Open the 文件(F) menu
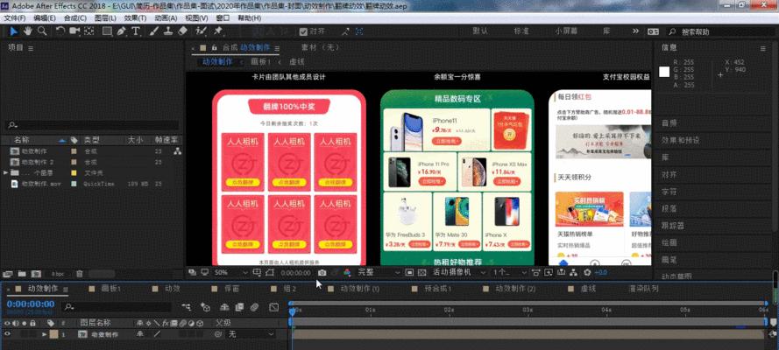This screenshot has width=779, height=350. point(15,17)
